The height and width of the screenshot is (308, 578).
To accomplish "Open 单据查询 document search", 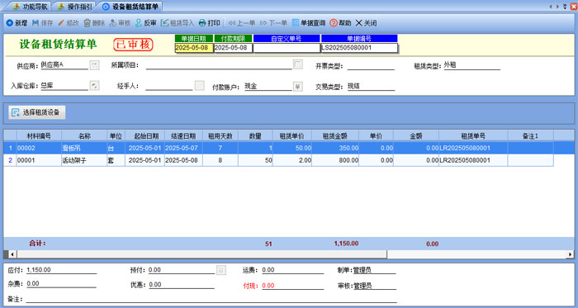I will click(309, 23).
